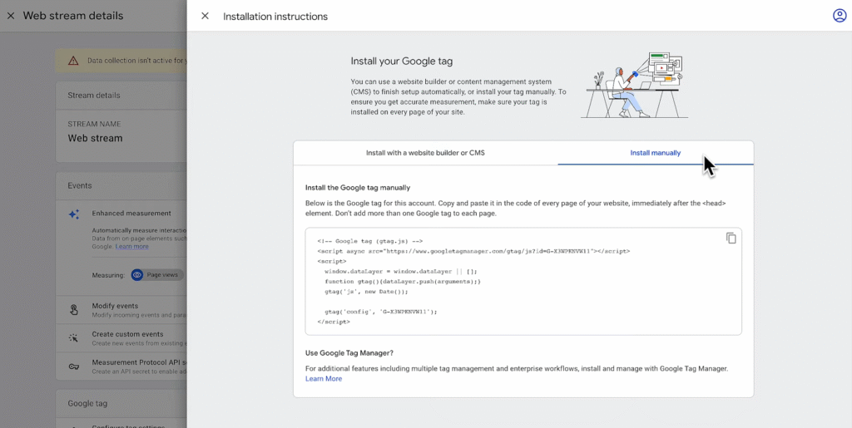The width and height of the screenshot is (852, 428).
Task: Click the Modify events touch icon
Action: (x=74, y=310)
